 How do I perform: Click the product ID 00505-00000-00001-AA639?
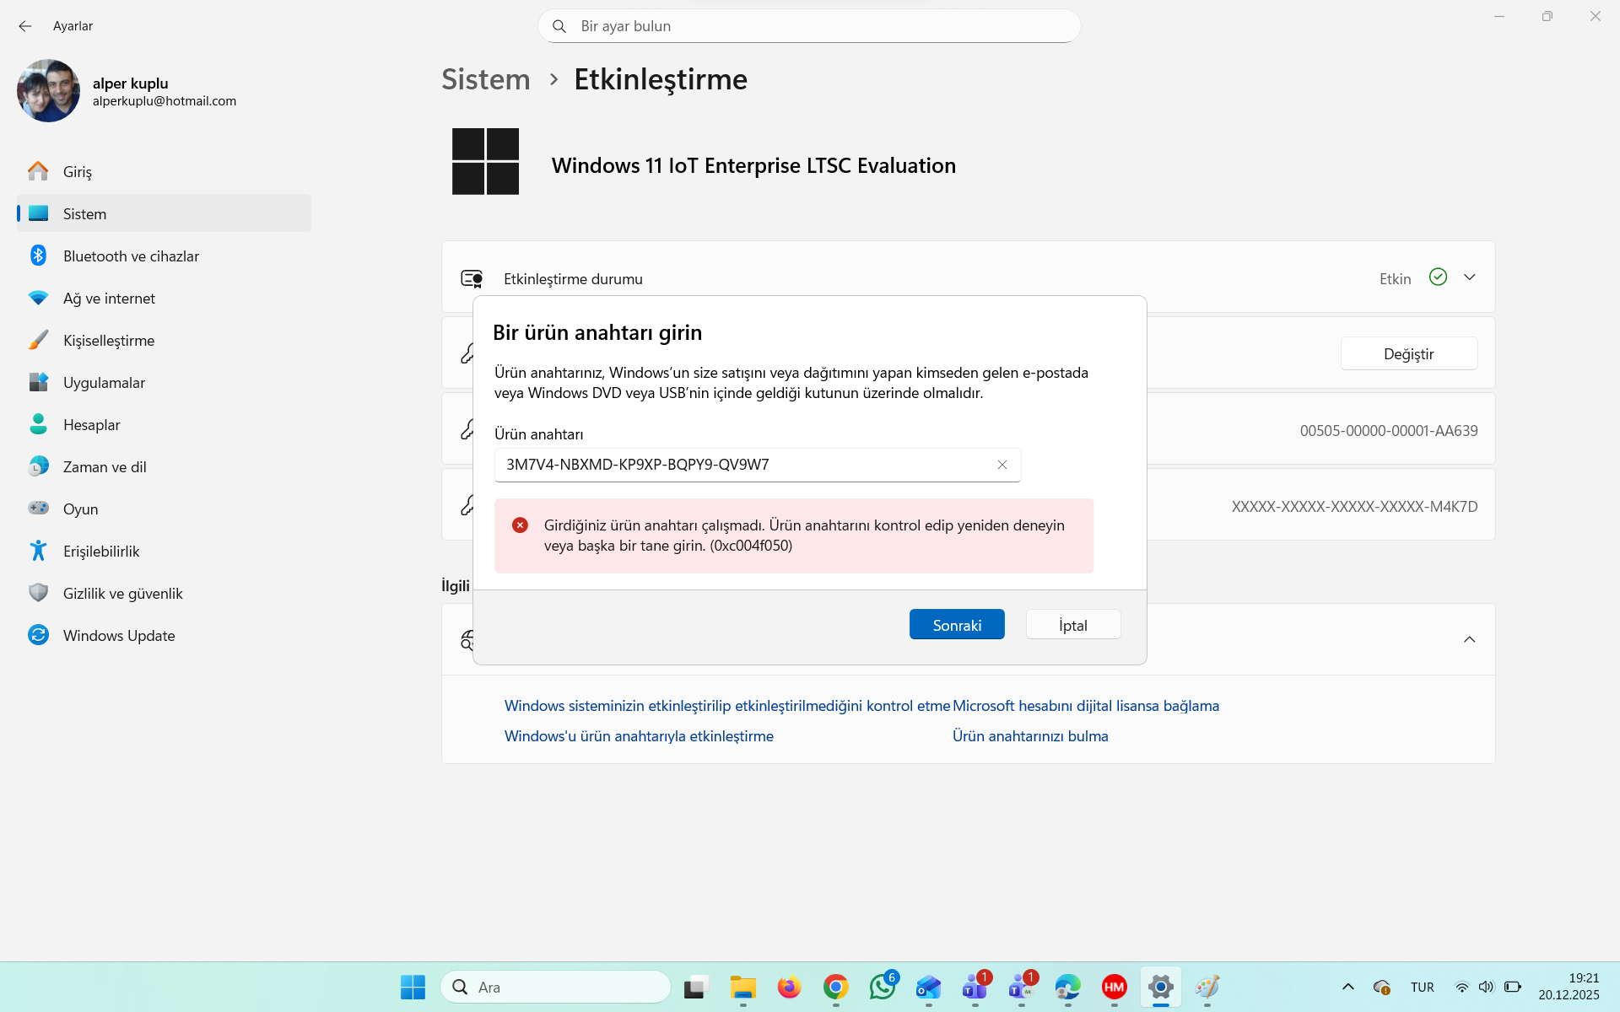click(1389, 430)
